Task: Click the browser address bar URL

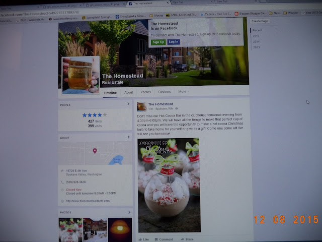Action: (40, 14)
